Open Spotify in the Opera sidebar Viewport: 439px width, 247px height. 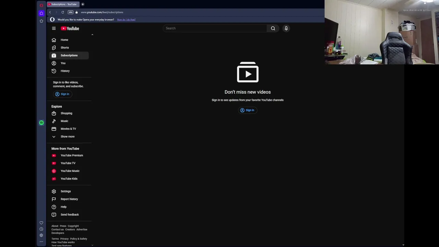coord(41,123)
